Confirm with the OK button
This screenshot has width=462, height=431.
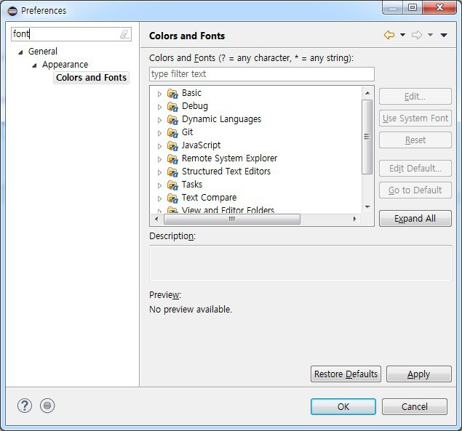(x=343, y=406)
